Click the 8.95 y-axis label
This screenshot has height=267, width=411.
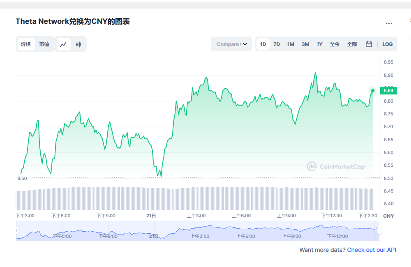coord(388,62)
